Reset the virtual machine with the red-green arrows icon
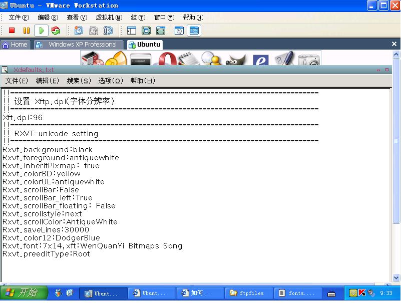Screen dimensions: 404x303 click(56, 31)
